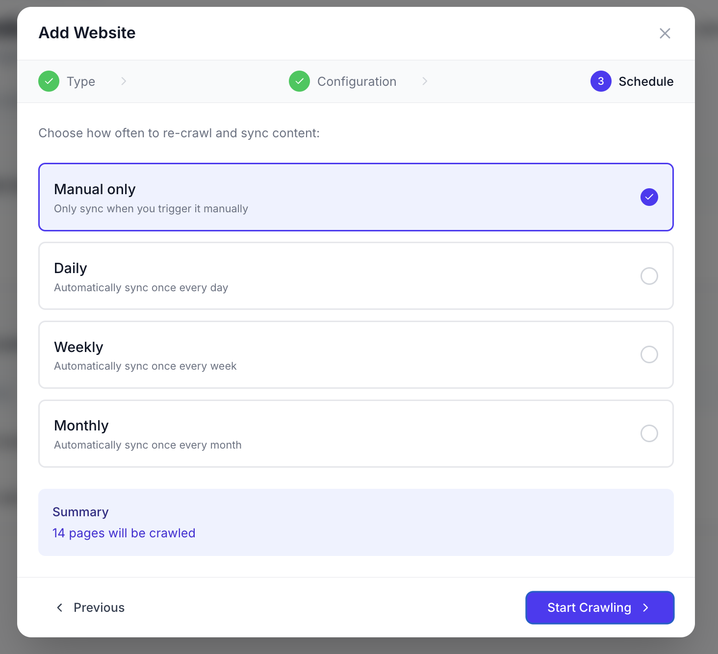Click the right arrow icon in Start Crawling
This screenshot has width=718, height=654.
[646, 607]
